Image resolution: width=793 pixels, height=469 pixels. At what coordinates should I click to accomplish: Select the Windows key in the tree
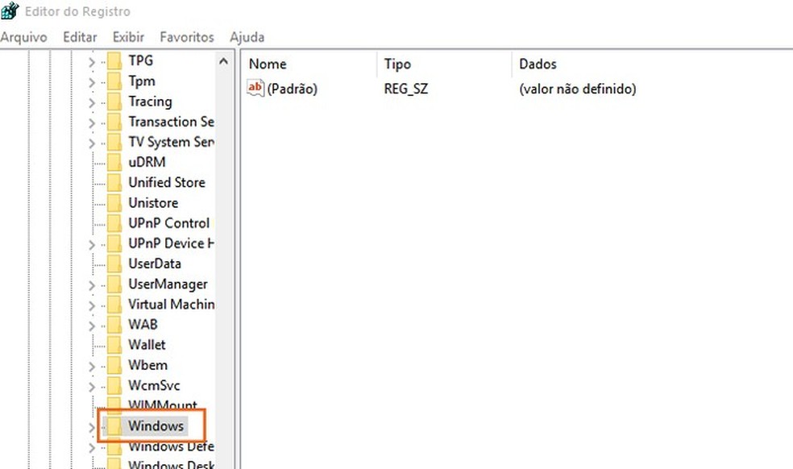pos(156,425)
